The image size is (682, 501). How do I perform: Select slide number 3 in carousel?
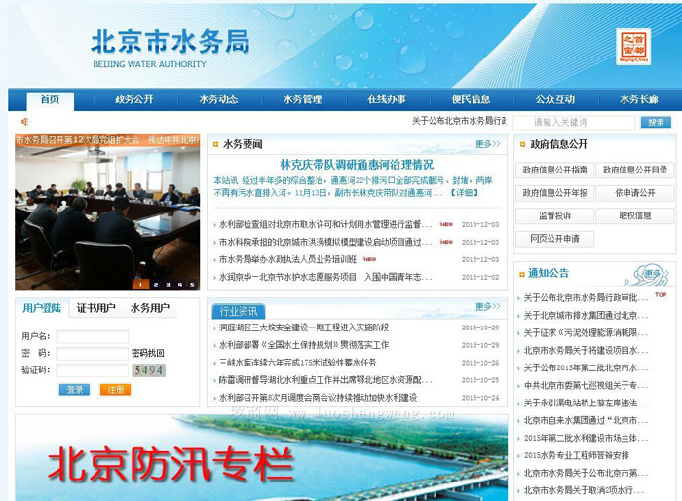click(x=168, y=285)
